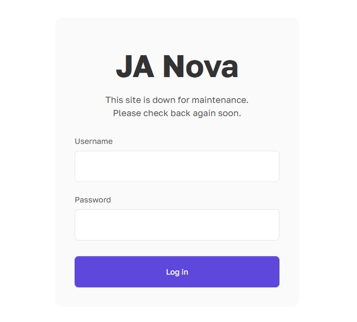Screen dimensions: 357x322
Task: Submit the form using Log in
Action: [x=177, y=272]
